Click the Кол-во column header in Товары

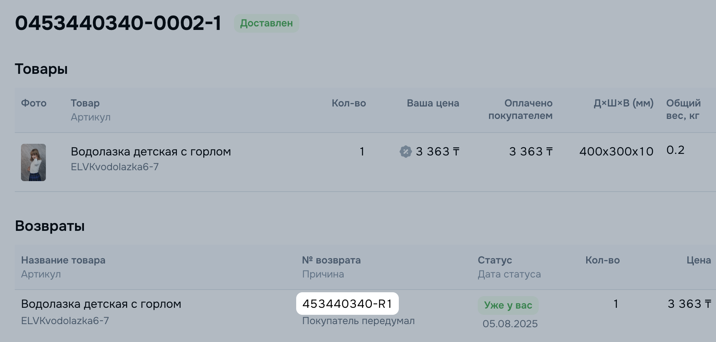click(x=349, y=103)
